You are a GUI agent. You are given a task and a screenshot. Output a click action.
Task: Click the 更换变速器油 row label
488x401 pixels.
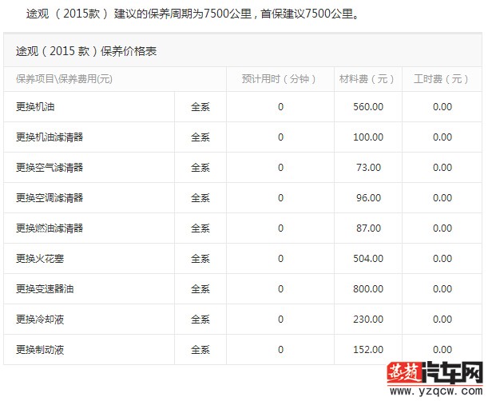coord(46,289)
